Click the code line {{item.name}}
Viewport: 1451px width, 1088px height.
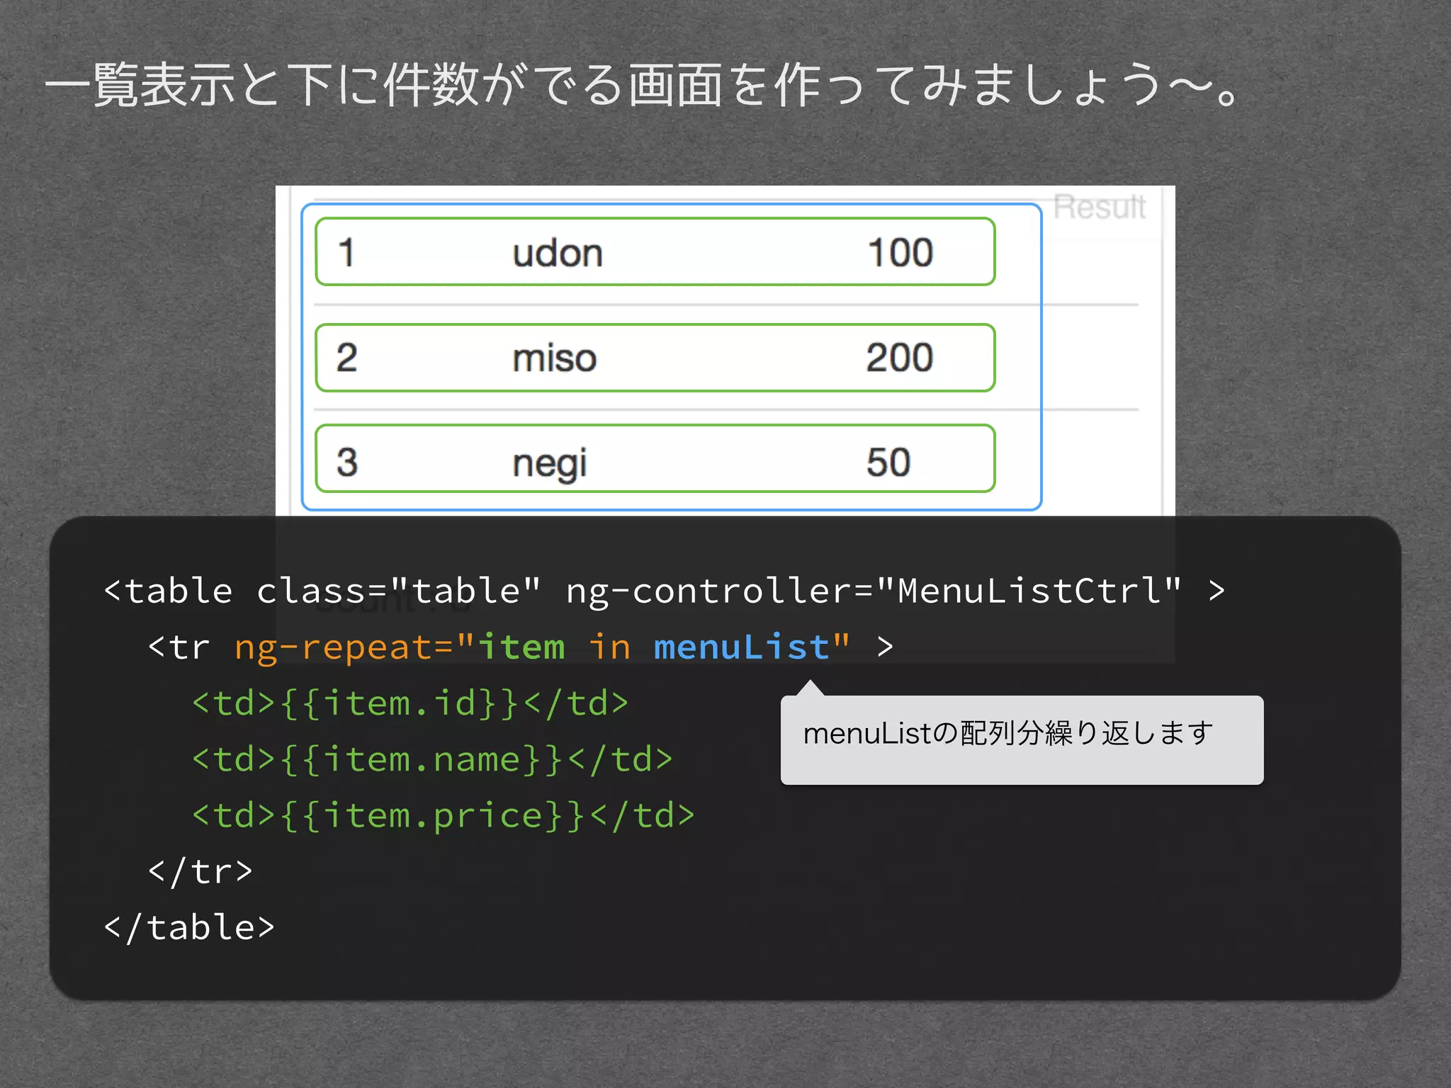click(432, 759)
